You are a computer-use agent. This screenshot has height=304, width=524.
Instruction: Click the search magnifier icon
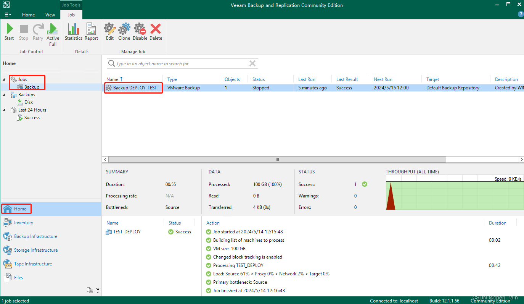(x=112, y=63)
